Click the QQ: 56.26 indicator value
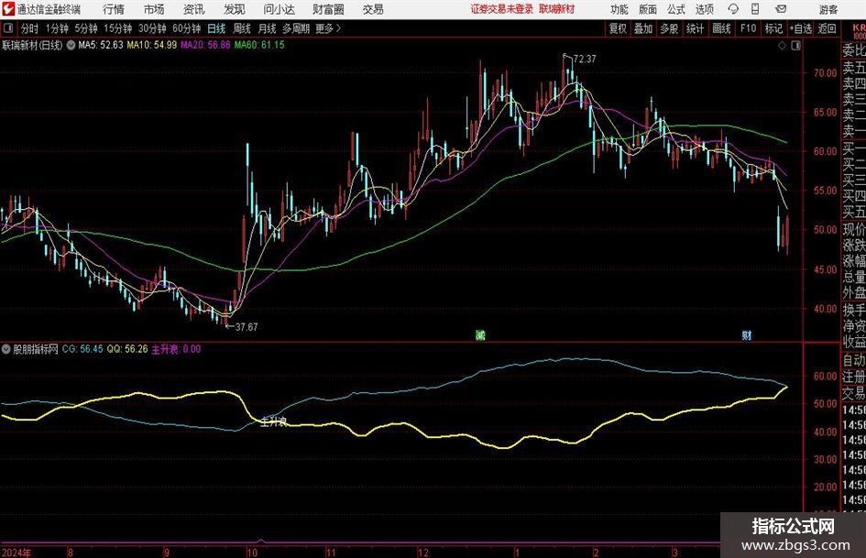 pos(127,349)
